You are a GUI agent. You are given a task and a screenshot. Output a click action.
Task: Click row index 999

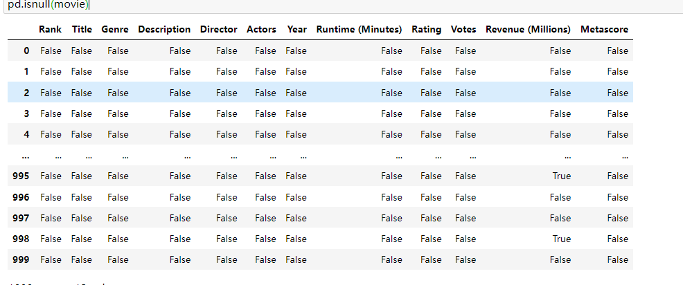[21, 260]
